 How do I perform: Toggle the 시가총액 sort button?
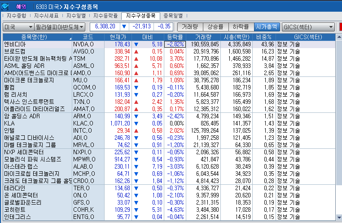point(267,27)
